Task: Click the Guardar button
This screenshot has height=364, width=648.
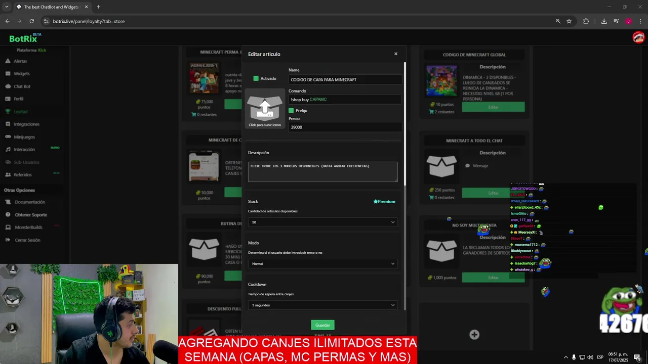Action: (x=322, y=325)
